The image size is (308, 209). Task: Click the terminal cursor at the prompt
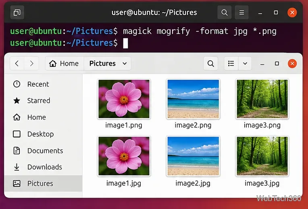[x=125, y=43]
